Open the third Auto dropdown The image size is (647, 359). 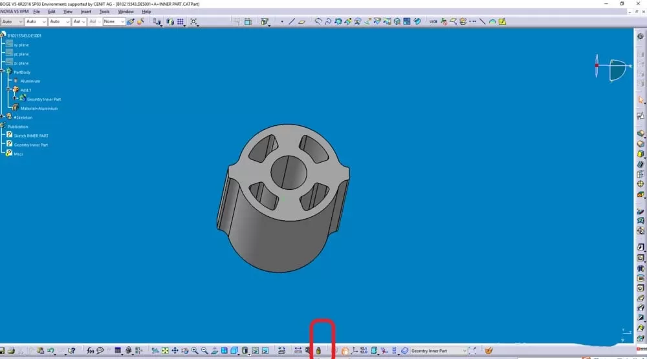60,22
